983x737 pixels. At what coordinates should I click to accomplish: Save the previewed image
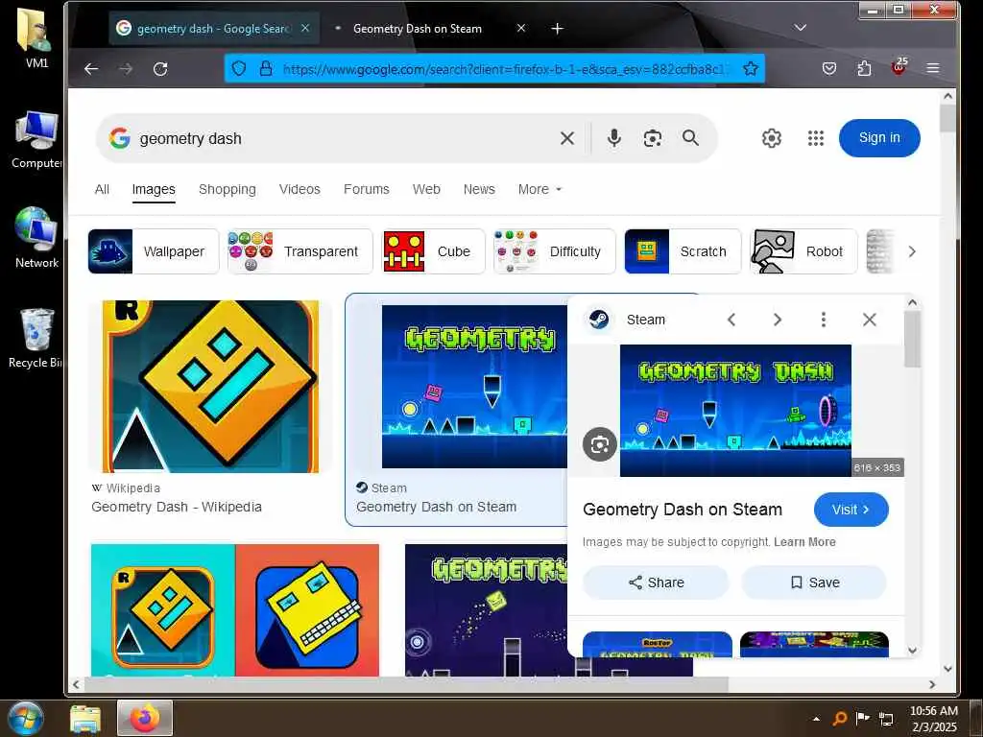(814, 582)
